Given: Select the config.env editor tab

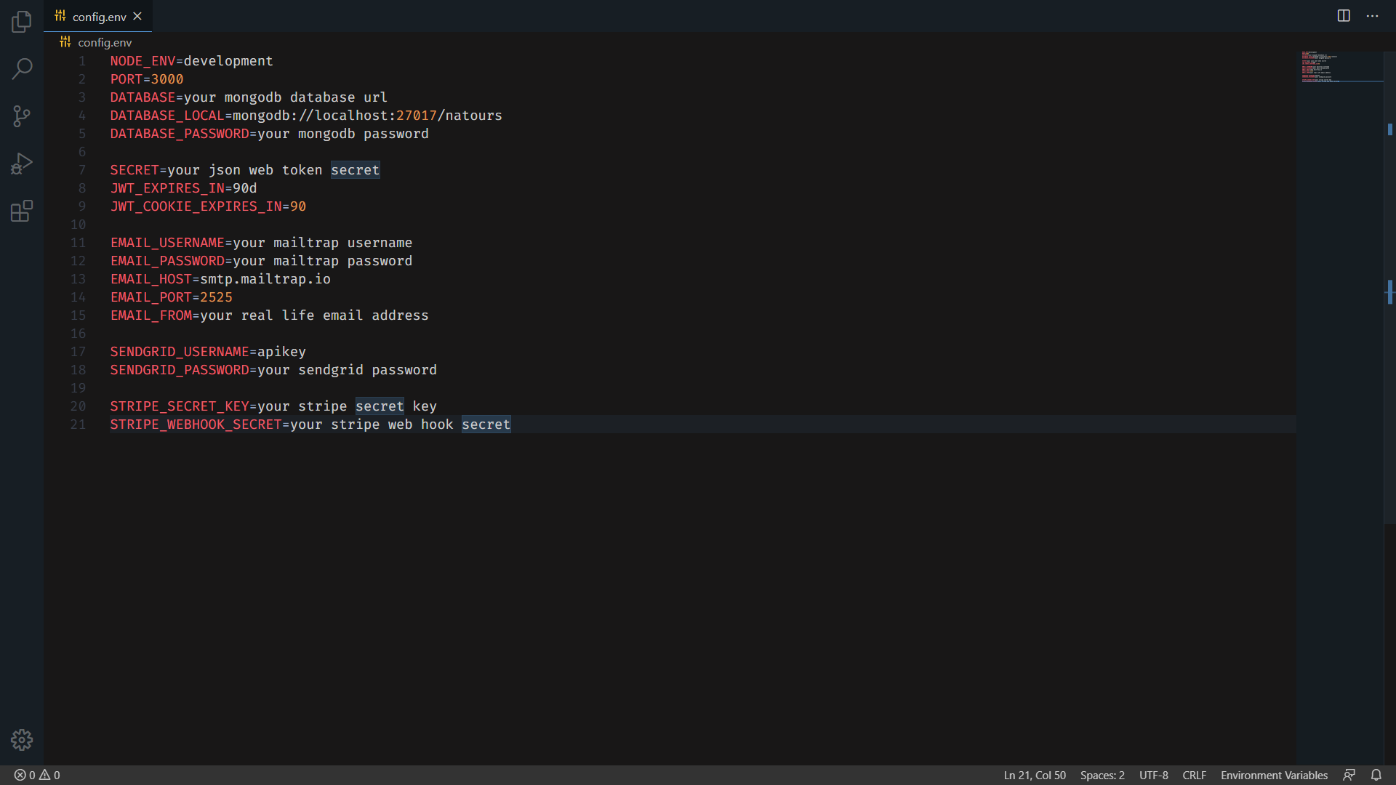Looking at the screenshot, I should point(98,16).
